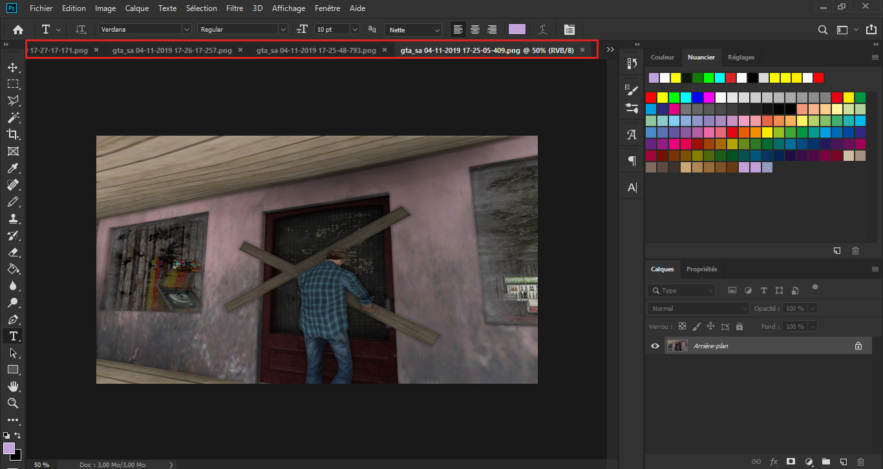Hide the Arrière-plan layer with eye icon
Viewport: 883px width, 469px height.
[655, 346]
